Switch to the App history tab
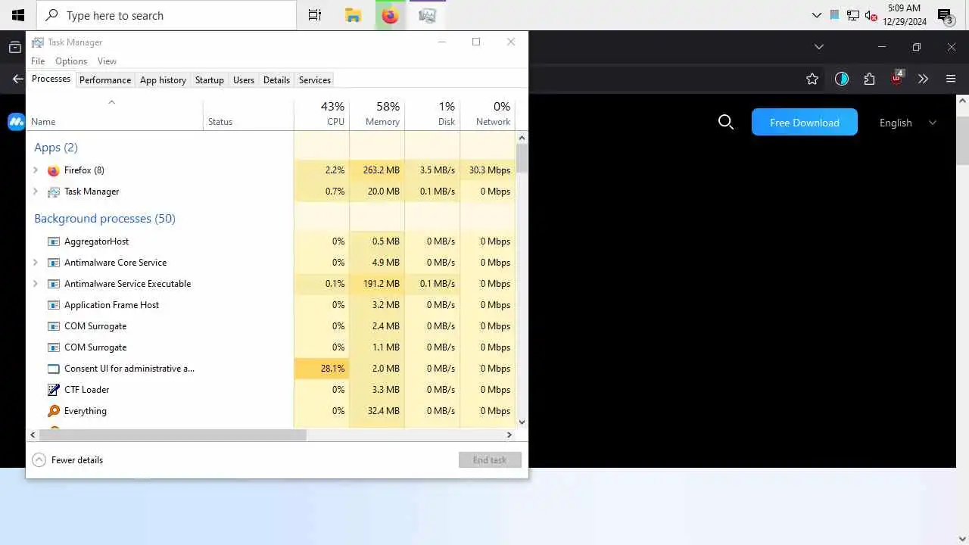Image resolution: width=969 pixels, height=545 pixels. coord(163,80)
